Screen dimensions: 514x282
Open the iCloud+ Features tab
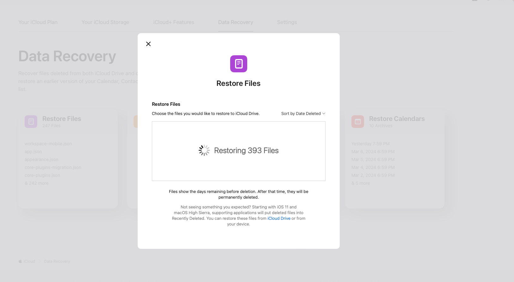(x=174, y=22)
